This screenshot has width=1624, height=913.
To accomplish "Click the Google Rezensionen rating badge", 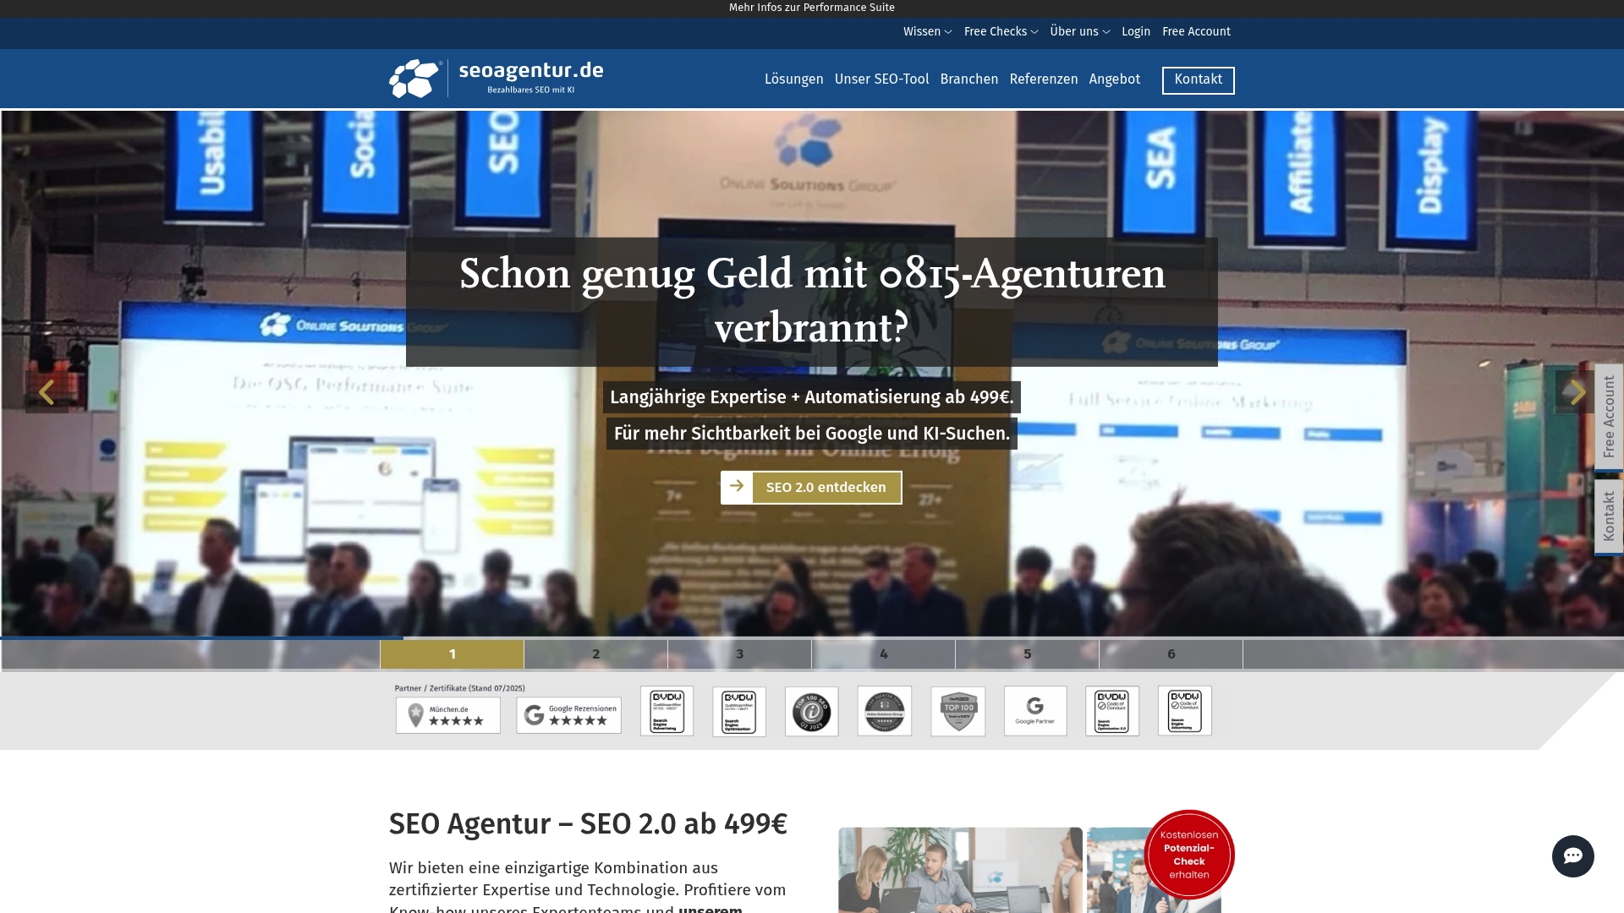I will coord(568,714).
